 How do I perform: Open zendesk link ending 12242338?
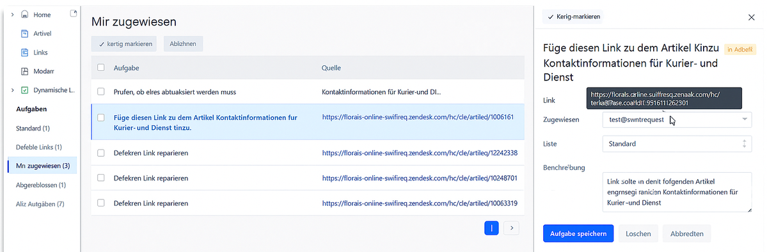(x=420, y=153)
